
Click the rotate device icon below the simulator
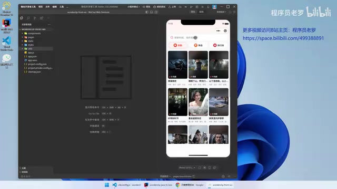click(200, 167)
